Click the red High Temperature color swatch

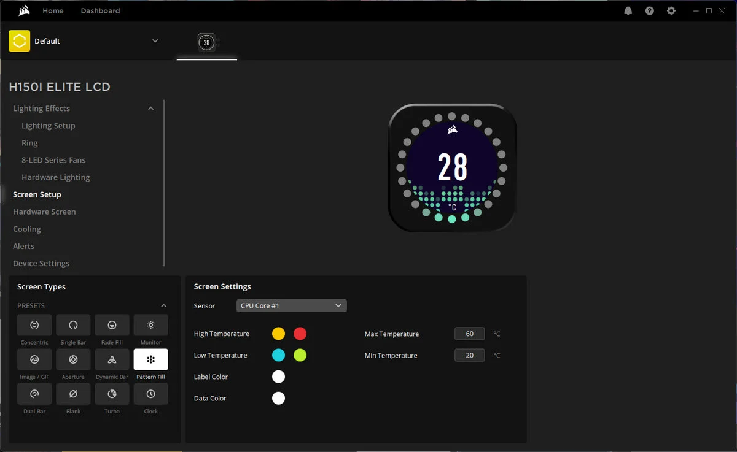(x=300, y=334)
